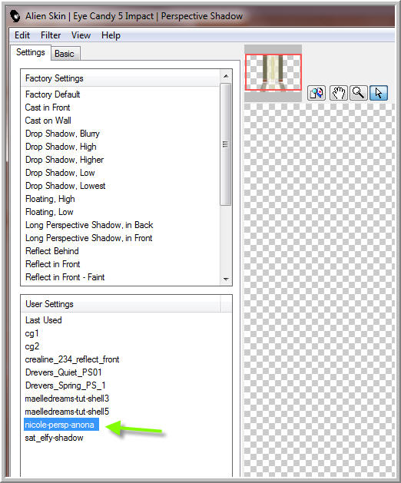Viewport: 401px width, 483px height.
Task: Switch to the Settings tab
Action: click(x=31, y=52)
